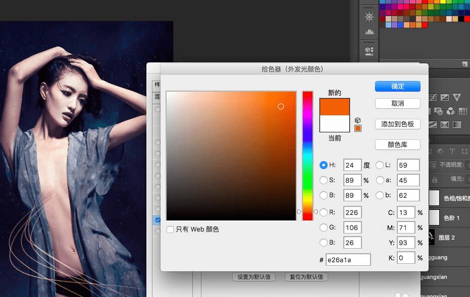470x297 pixels.
Task: Add a Gradient Map adjustment icon
Action: (457, 124)
